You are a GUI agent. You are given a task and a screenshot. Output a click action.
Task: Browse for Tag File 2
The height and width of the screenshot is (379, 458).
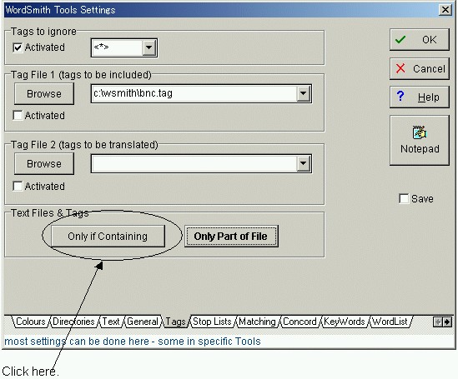(x=44, y=164)
